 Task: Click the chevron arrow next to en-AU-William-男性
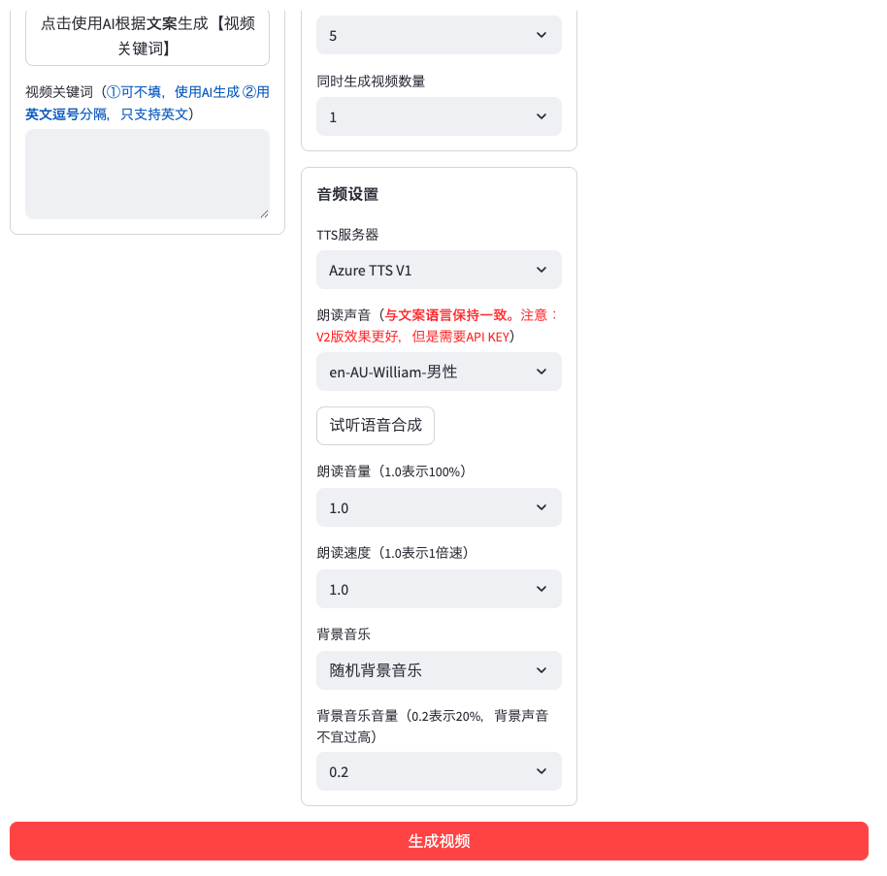pos(542,372)
